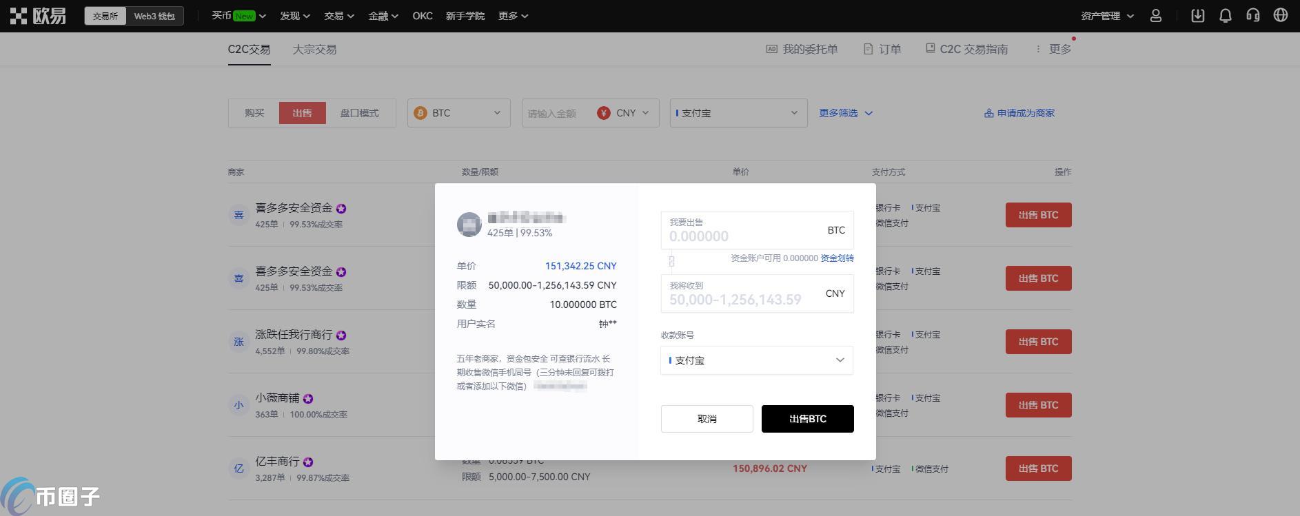
Task: Click price 150,896.02 CNY in 亿丰商行 row
Action: point(770,468)
